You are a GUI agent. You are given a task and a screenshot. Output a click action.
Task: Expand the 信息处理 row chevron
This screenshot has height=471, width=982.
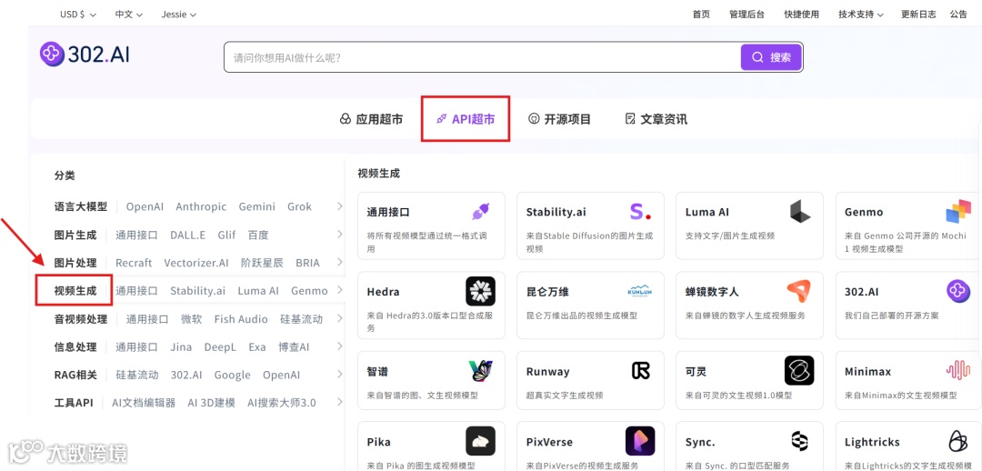click(x=339, y=346)
